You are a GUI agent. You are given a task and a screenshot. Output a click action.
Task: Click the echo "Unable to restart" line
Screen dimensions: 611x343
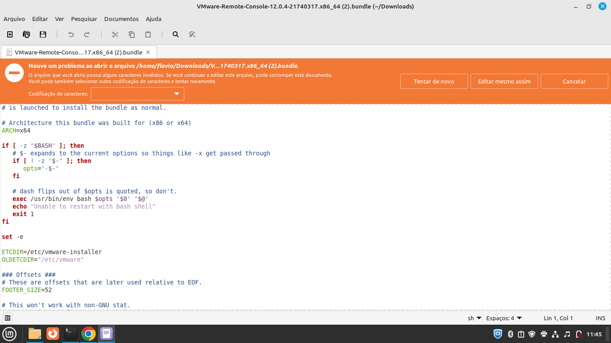(x=84, y=206)
